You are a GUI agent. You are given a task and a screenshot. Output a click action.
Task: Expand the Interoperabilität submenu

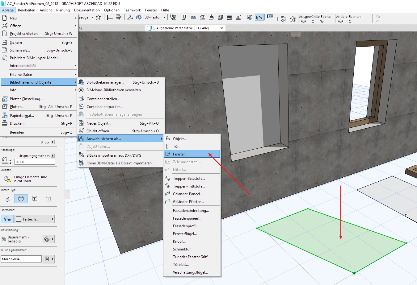pos(39,65)
